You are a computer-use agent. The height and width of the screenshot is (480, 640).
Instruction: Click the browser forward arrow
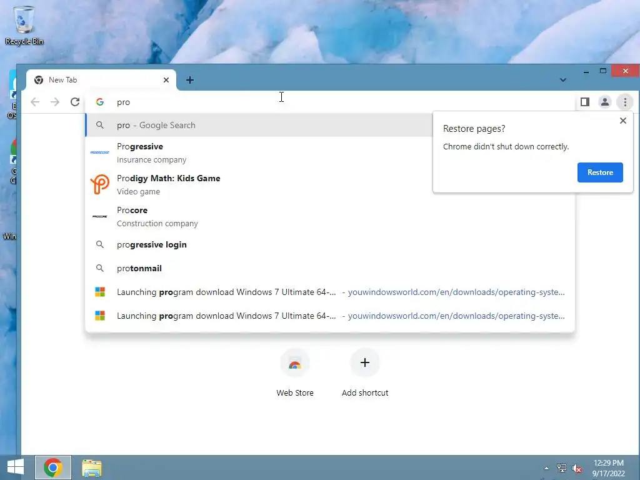pyautogui.click(x=55, y=102)
